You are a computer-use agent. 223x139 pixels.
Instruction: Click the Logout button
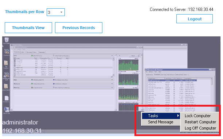(195, 19)
